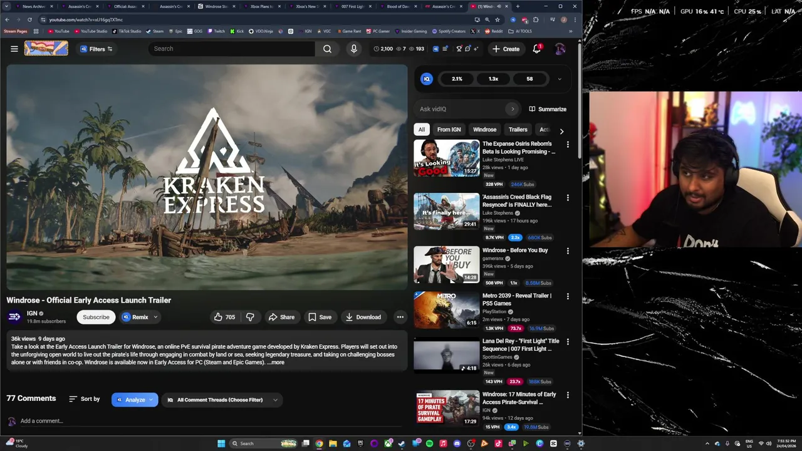This screenshot has width=802, height=451.
Task: Like the video with thumbs up
Action: pyautogui.click(x=224, y=317)
